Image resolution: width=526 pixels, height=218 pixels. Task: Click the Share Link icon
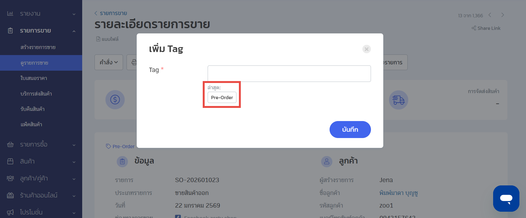[474, 28]
